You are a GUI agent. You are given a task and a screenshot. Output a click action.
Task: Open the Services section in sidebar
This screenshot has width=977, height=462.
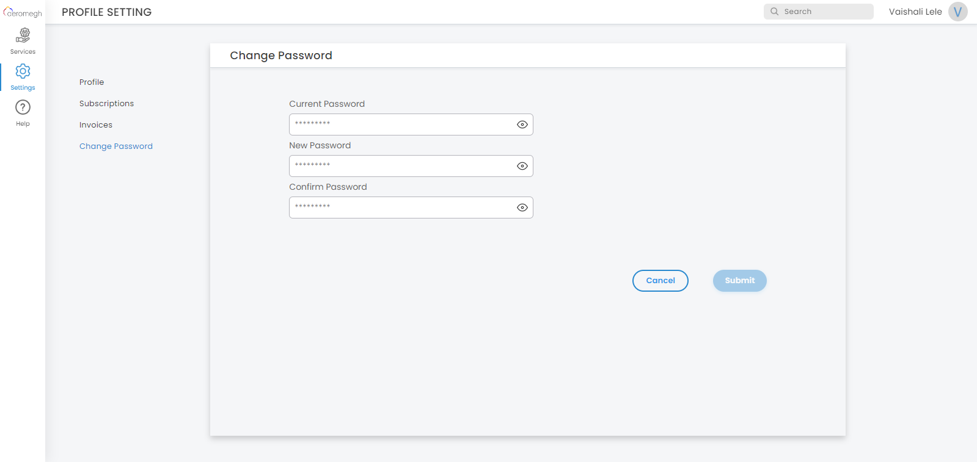(23, 41)
